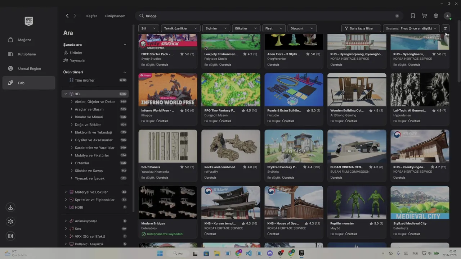Collapse the left sidebar panel icon
The width and height of the screenshot is (461, 259).
click(10, 236)
